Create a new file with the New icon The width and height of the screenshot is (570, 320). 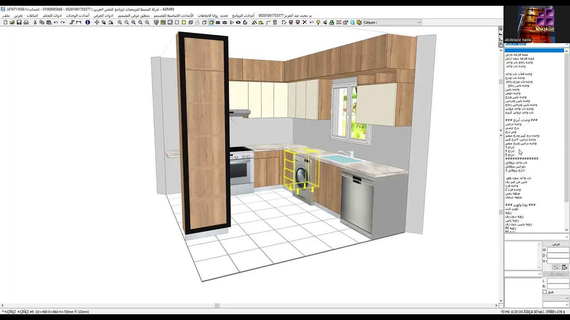[x=5, y=22]
